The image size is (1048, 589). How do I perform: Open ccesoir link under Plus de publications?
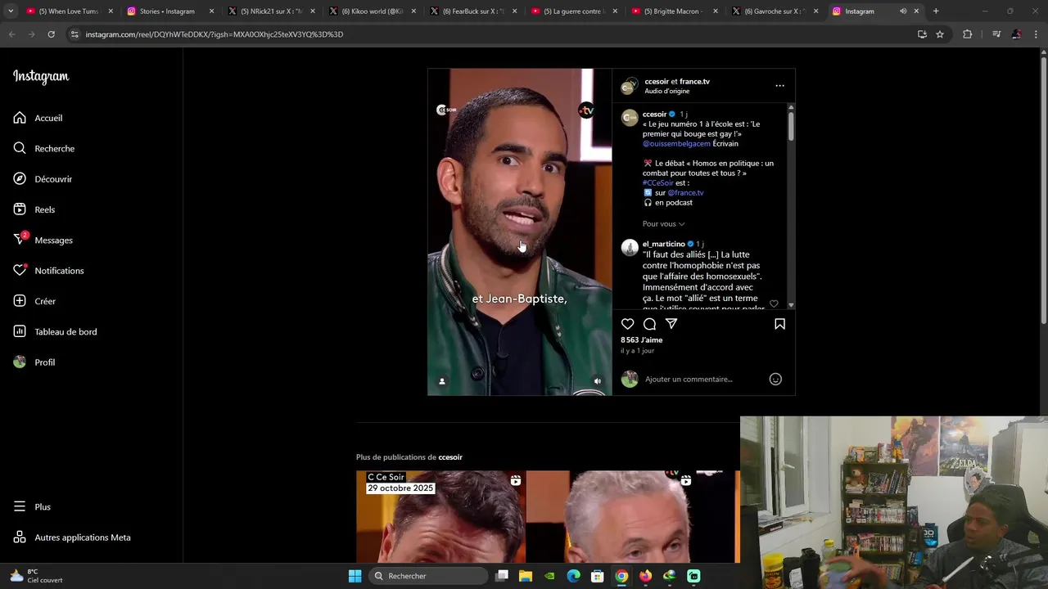point(450,457)
